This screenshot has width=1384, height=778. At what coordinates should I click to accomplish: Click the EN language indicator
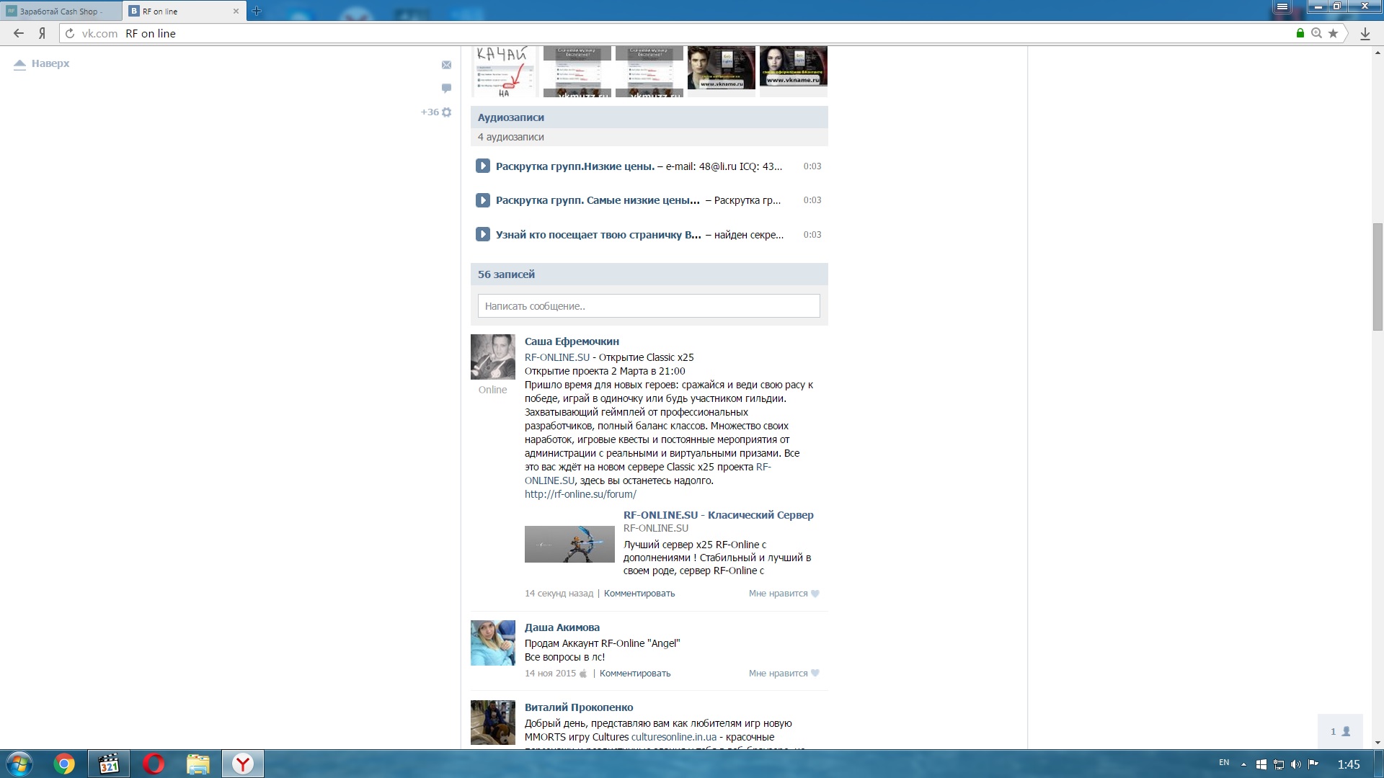(1224, 762)
